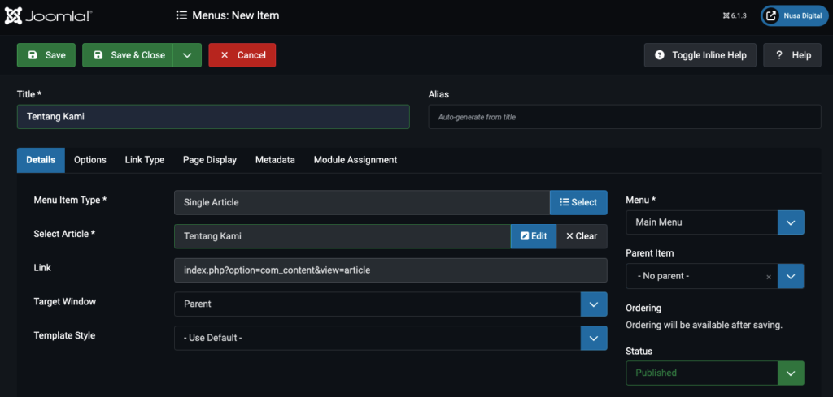Expand the Save & Close dropdown arrow
This screenshot has width=833, height=397.
[x=187, y=55]
